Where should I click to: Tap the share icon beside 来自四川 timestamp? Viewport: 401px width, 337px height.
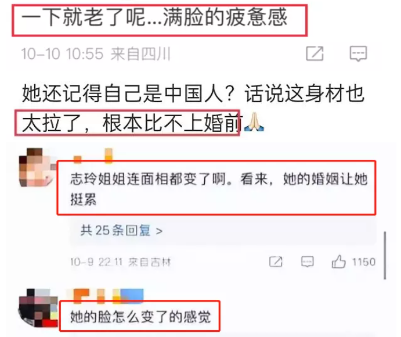click(315, 54)
